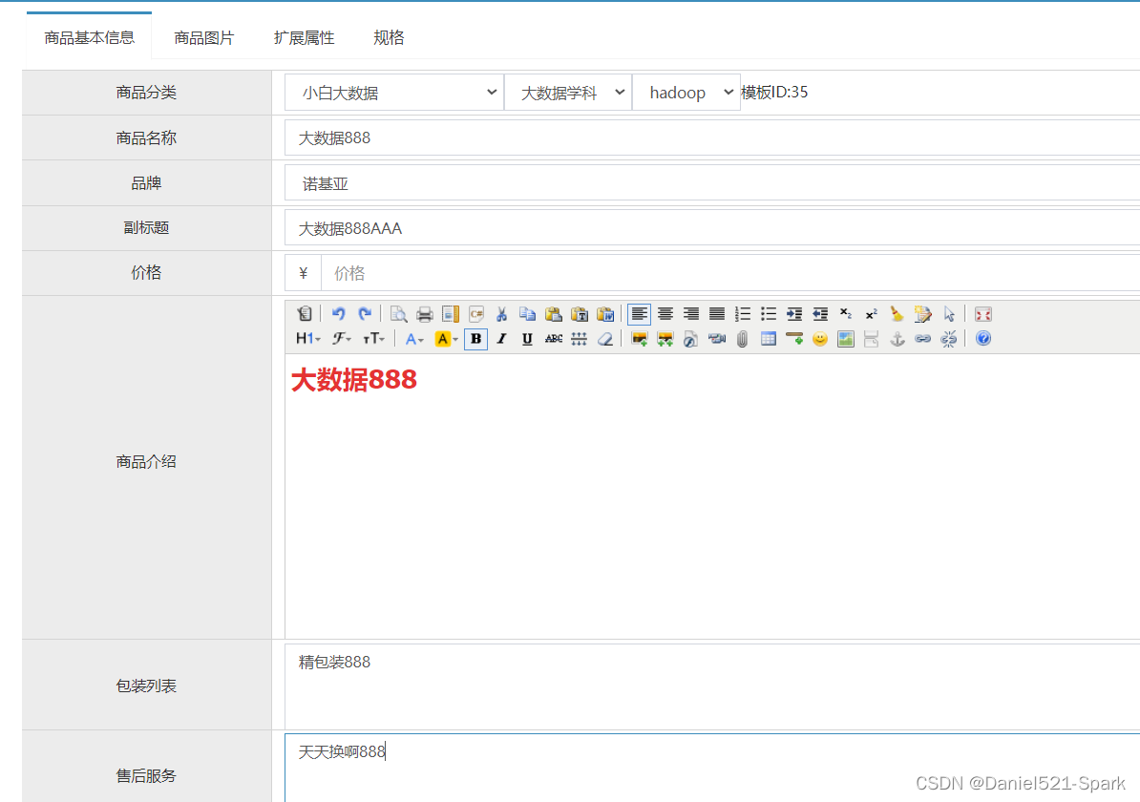Toggle Strikethrough ABC formatting
Image resolution: width=1140 pixels, height=802 pixels.
[x=553, y=338]
